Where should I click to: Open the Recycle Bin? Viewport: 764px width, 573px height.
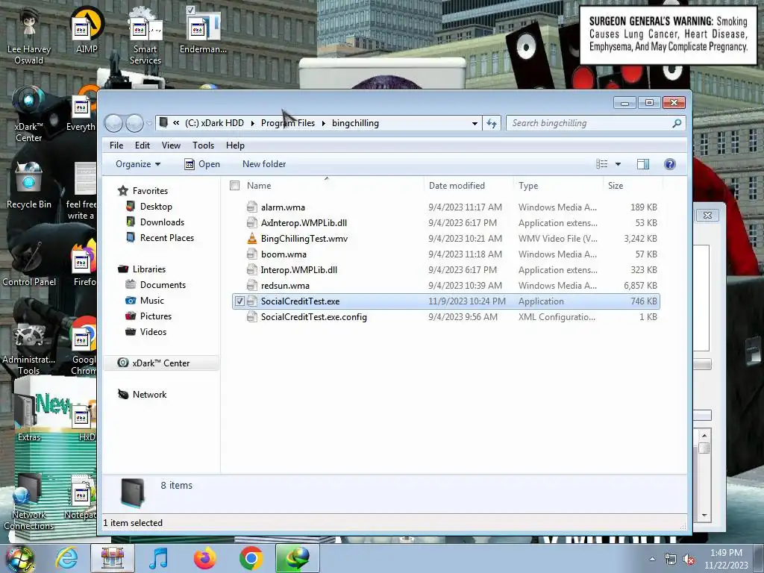tap(29, 186)
